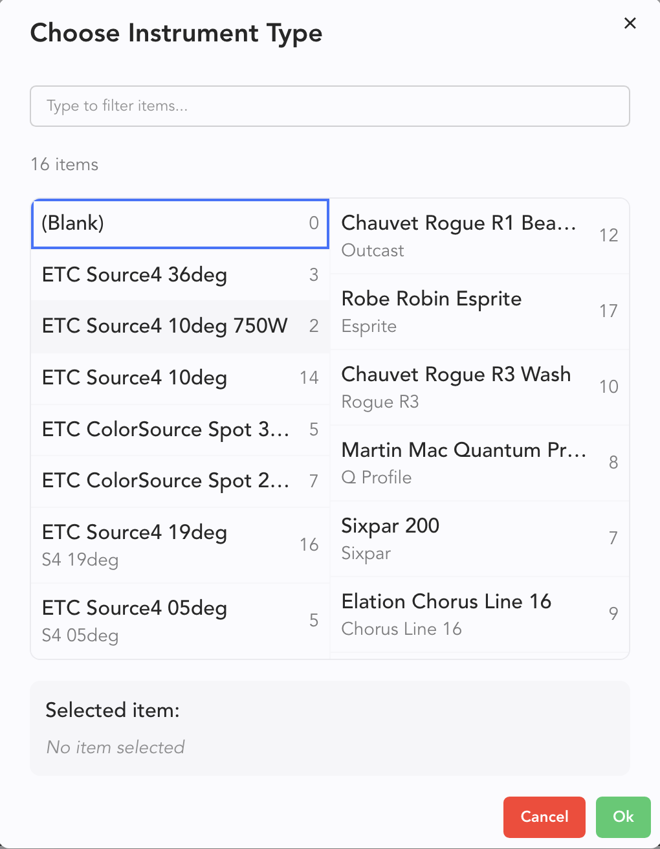Viewport: 660px width, 849px height.
Task: Select ETC Source4 05deg instrument
Action: coord(180,621)
